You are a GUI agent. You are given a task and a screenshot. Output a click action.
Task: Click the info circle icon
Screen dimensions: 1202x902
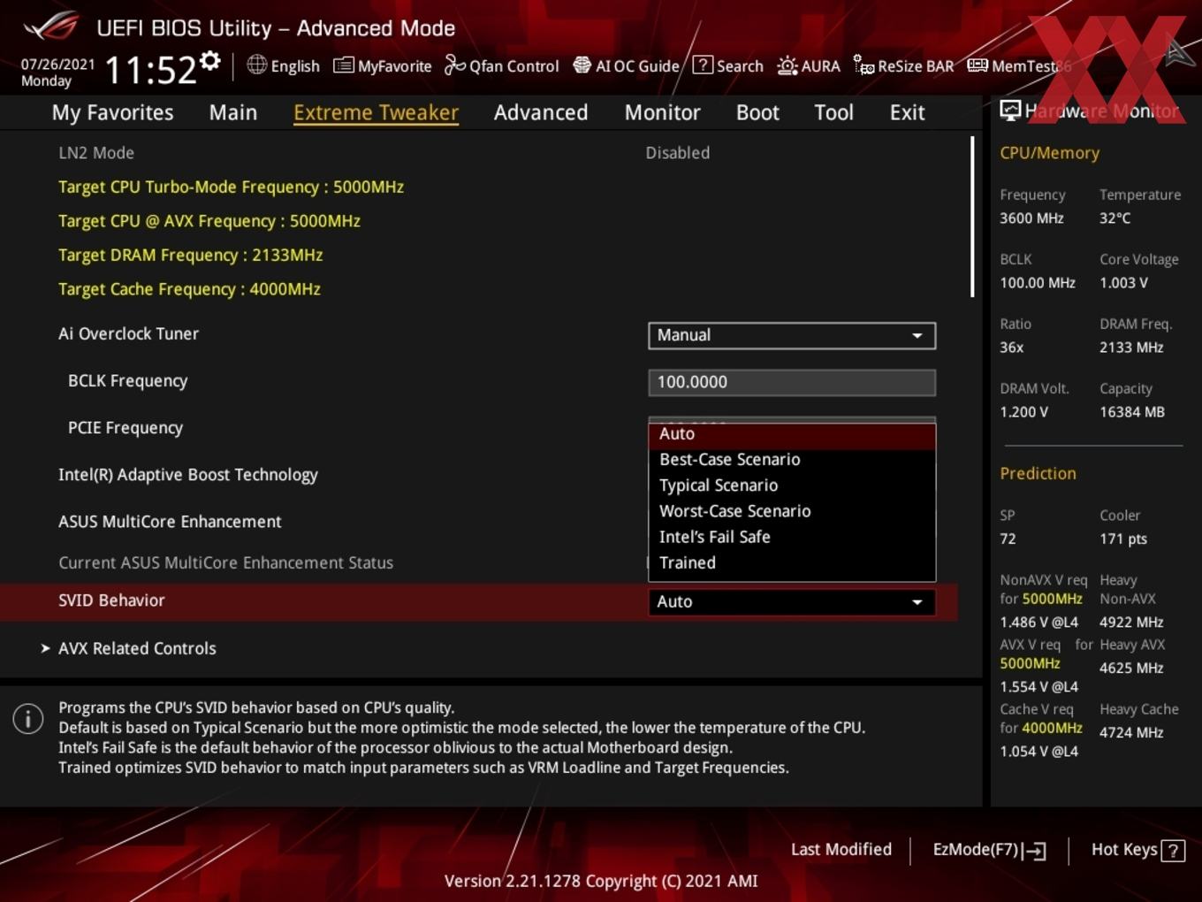tap(28, 719)
